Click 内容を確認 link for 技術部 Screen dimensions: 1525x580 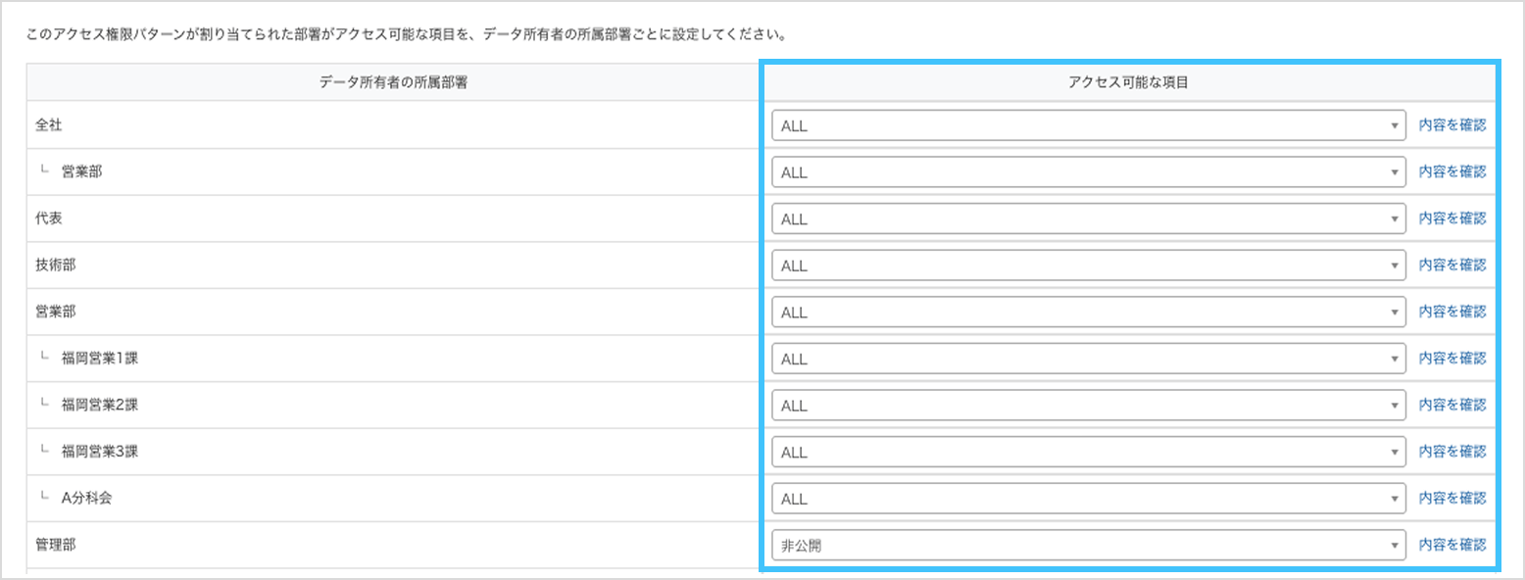coord(1451,266)
